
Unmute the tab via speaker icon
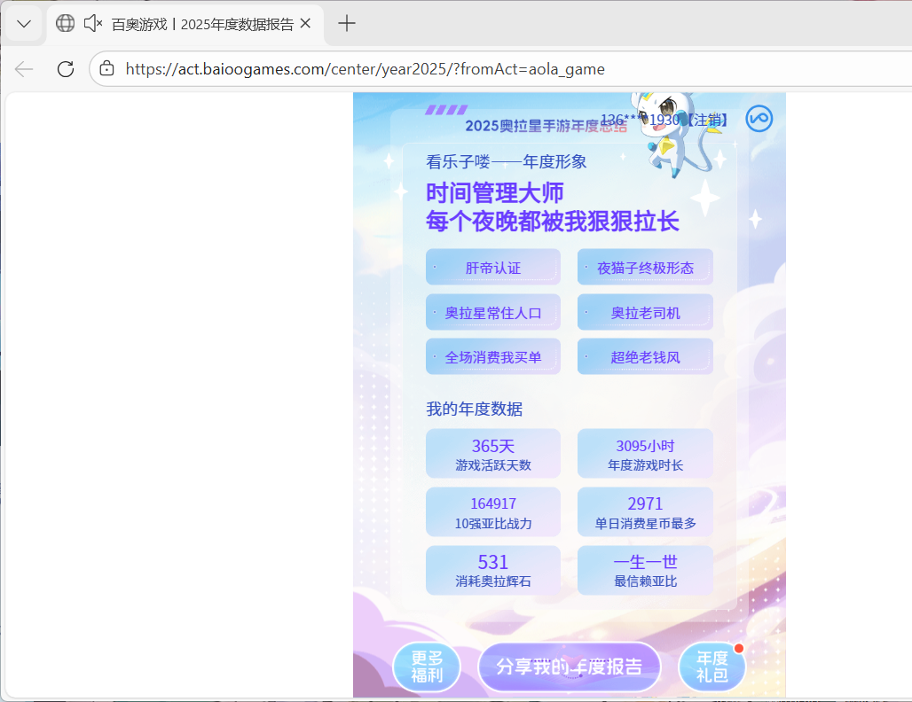click(x=93, y=23)
